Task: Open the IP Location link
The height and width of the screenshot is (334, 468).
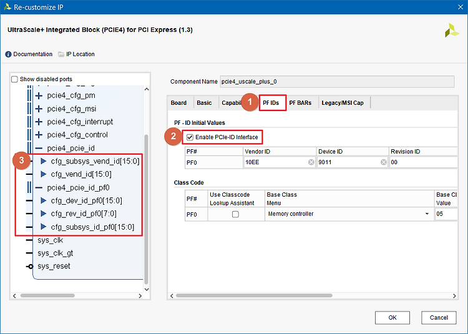Action: point(80,54)
